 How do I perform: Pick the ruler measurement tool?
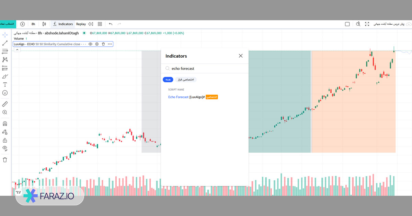click(5, 103)
